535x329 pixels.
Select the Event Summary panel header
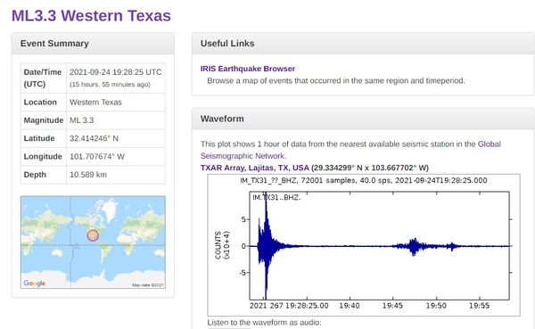pos(93,44)
